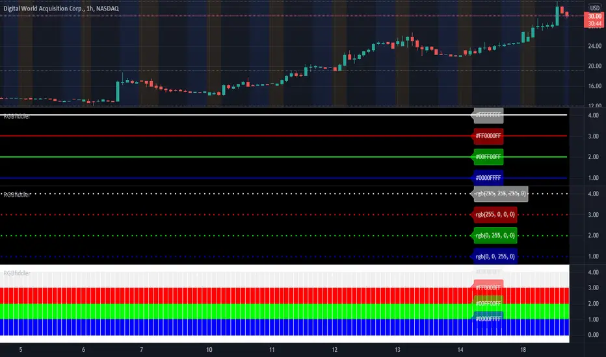
Task: Click date 12 on the time axis
Action: coord(335,350)
